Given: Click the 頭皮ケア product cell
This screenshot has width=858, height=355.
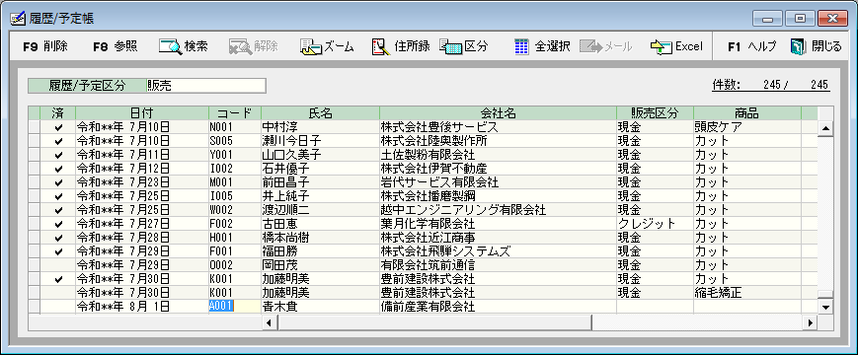Looking at the screenshot, I should (x=746, y=127).
